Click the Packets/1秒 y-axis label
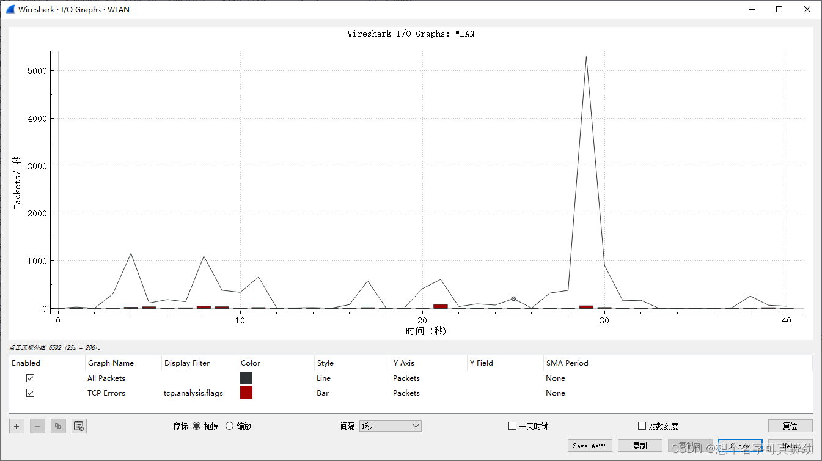 [x=18, y=182]
